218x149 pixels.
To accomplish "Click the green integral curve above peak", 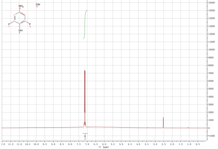I will [85, 24].
